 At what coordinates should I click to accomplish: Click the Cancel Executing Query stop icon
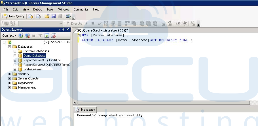[93, 24]
